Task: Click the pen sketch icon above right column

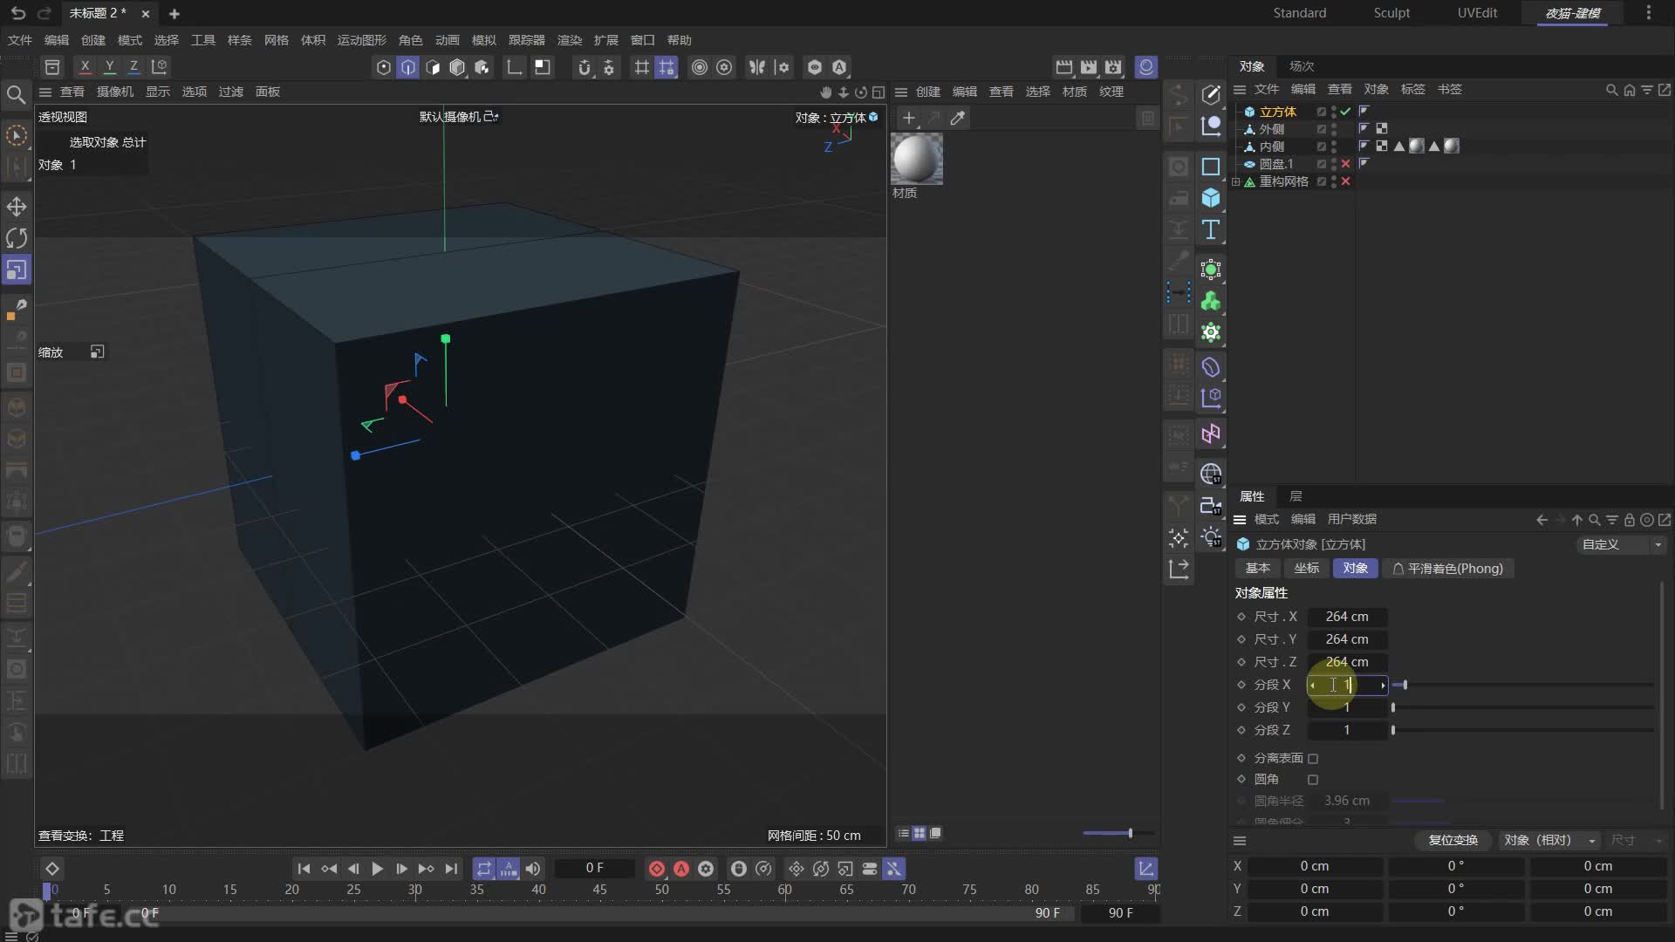Action: pyautogui.click(x=1211, y=93)
